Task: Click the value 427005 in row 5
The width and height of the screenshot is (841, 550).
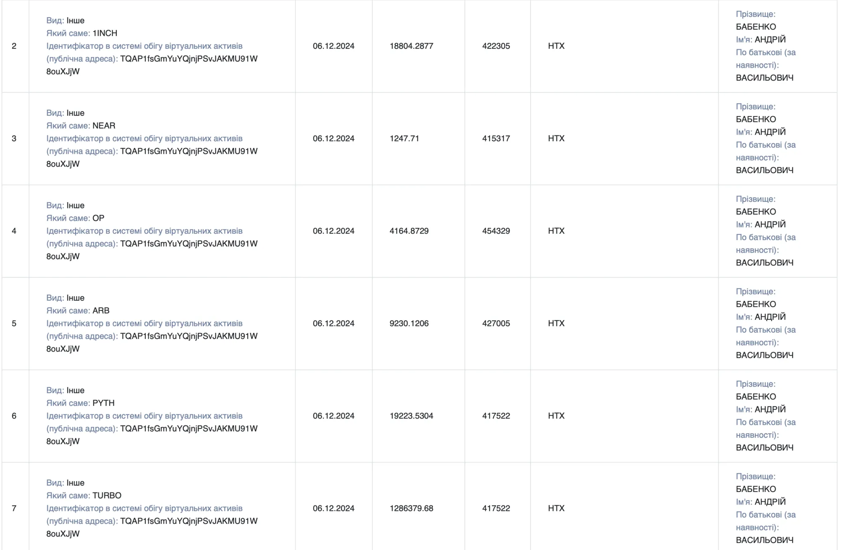Action: [x=496, y=323]
